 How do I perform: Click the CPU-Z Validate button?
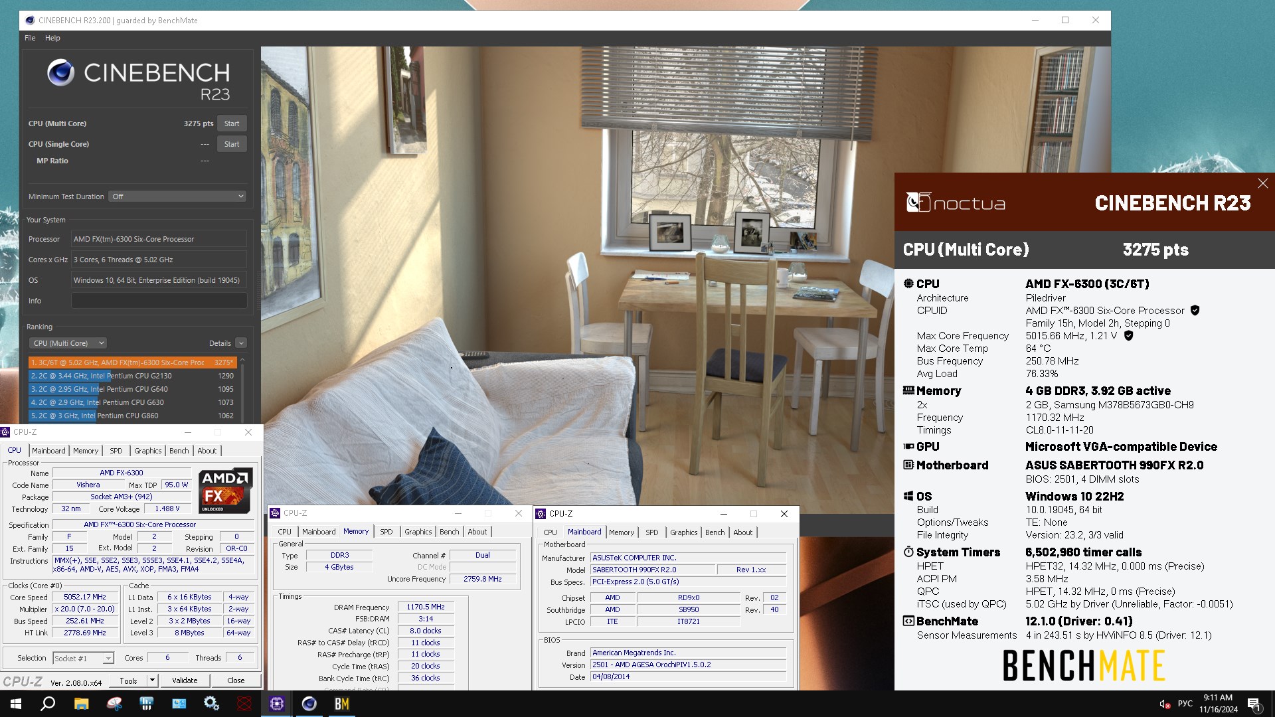tap(185, 680)
